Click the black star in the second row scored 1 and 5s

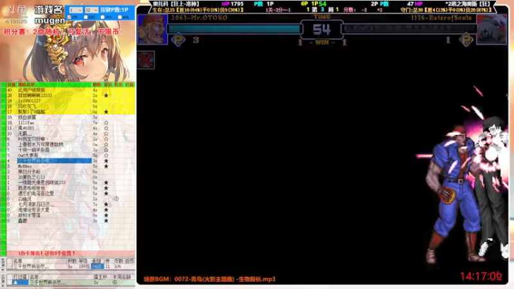coord(106,188)
